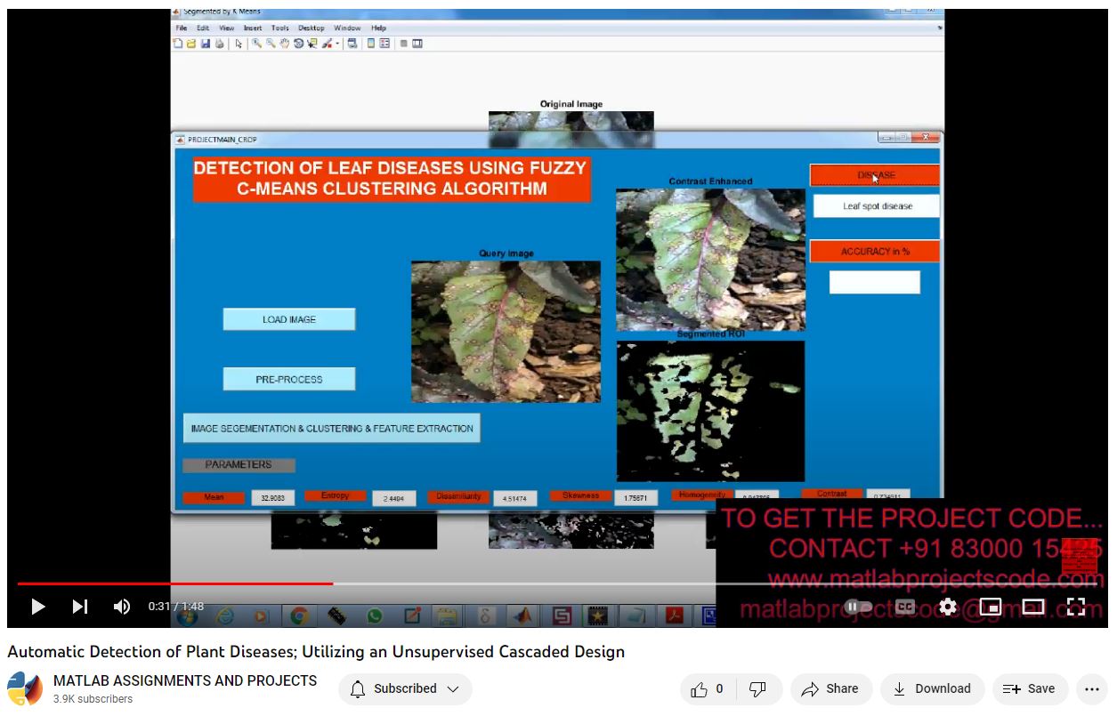Image resolution: width=1117 pixels, height=716 pixels.
Task: Click the Save Figure floppy icon
Action: (206, 44)
